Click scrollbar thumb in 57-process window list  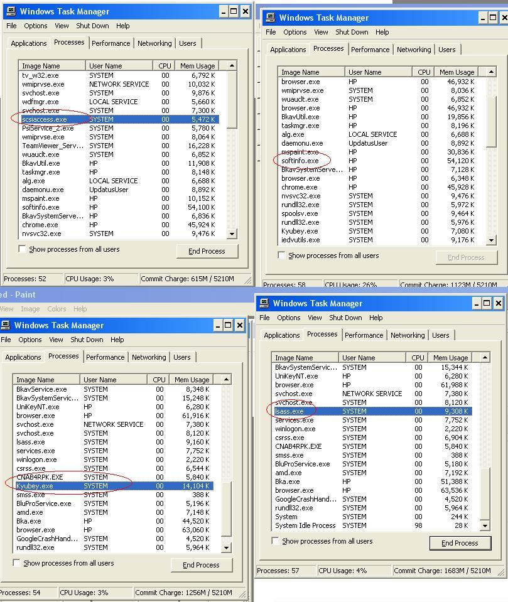tap(485, 494)
